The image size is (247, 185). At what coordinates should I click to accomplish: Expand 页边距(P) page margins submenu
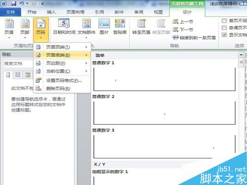pos(62,63)
